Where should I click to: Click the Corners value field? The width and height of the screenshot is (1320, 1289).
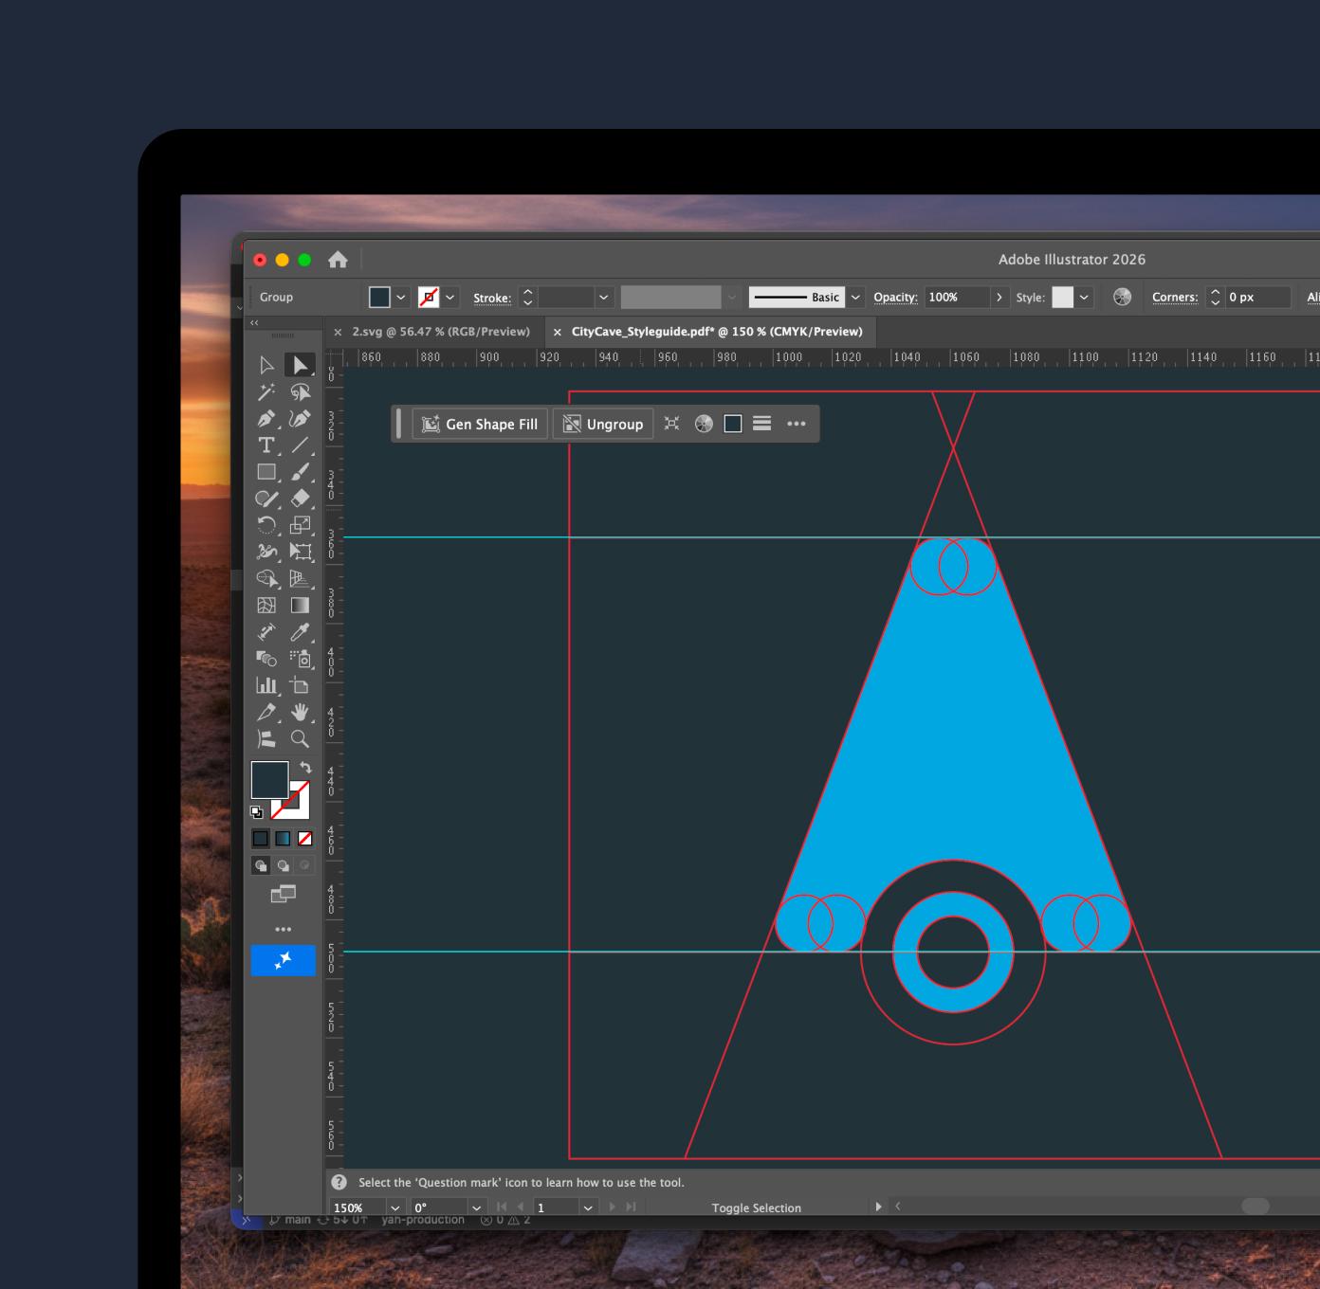pos(1257,298)
